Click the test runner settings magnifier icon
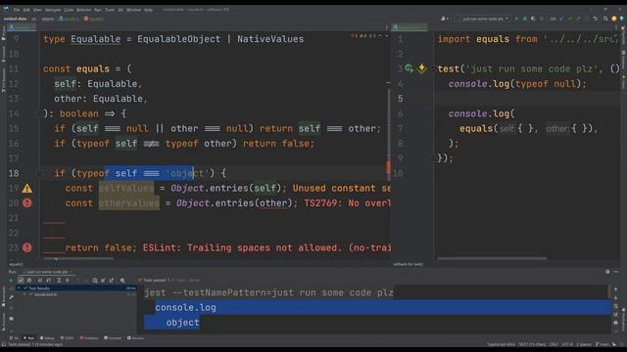Image resolution: width=627 pixels, height=352 pixels. pyautogui.click(x=122, y=281)
